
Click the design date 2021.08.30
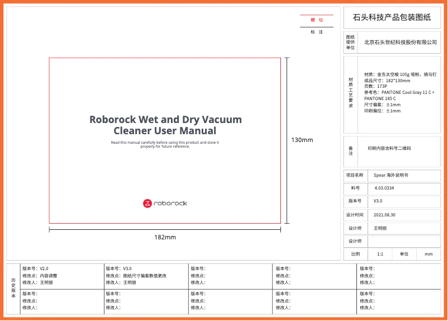pos(384,214)
